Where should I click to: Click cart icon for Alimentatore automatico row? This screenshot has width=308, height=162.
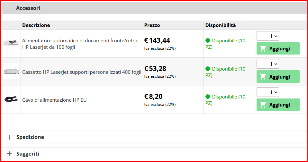pos(263,48)
